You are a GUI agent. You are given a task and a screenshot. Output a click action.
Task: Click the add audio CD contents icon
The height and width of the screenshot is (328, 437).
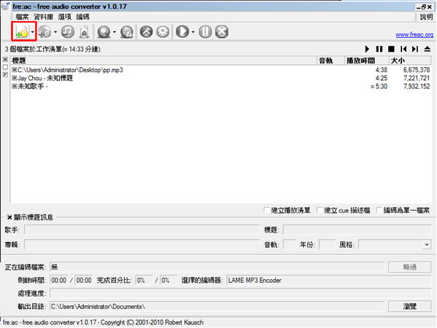(x=45, y=32)
